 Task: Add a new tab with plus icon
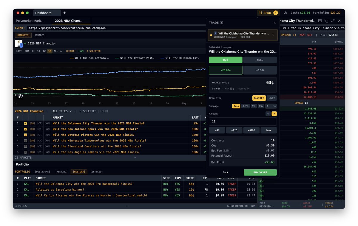tap(64, 13)
